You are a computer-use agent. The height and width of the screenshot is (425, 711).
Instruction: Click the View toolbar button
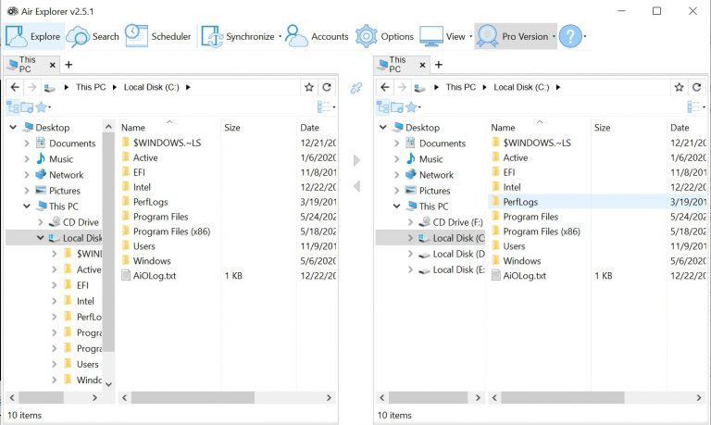[443, 36]
